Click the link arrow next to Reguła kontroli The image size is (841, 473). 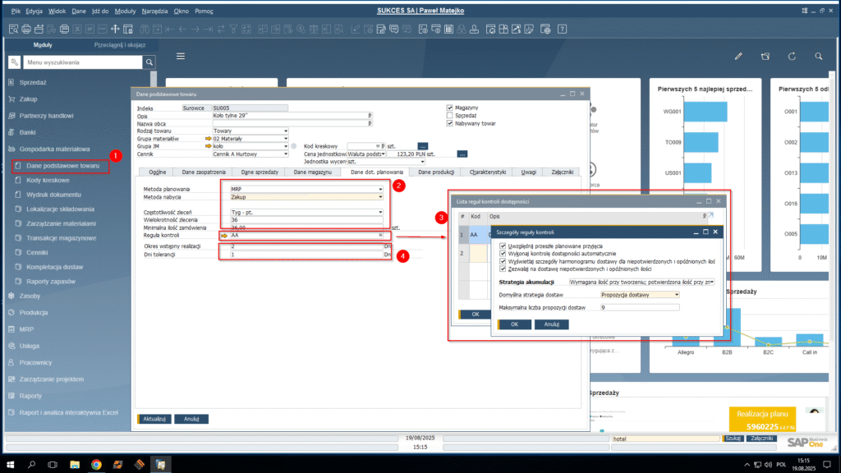click(224, 236)
